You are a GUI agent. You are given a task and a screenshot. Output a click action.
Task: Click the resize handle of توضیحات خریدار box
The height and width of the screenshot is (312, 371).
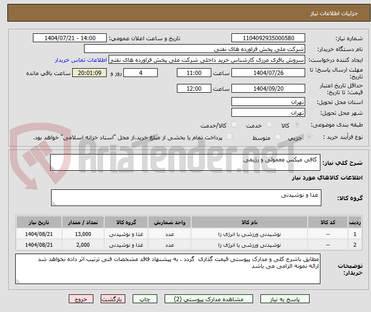click(18, 281)
